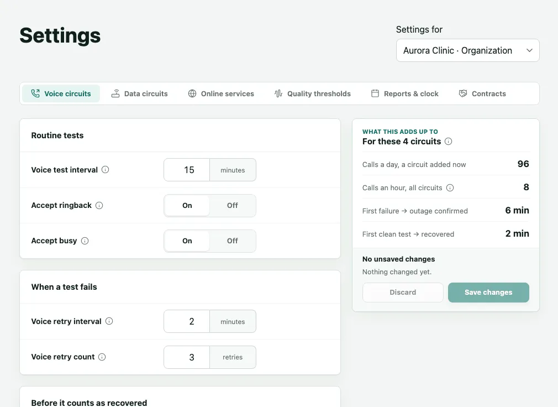
Task: Show info for 'For these 4 circuits'
Action: point(449,142)
